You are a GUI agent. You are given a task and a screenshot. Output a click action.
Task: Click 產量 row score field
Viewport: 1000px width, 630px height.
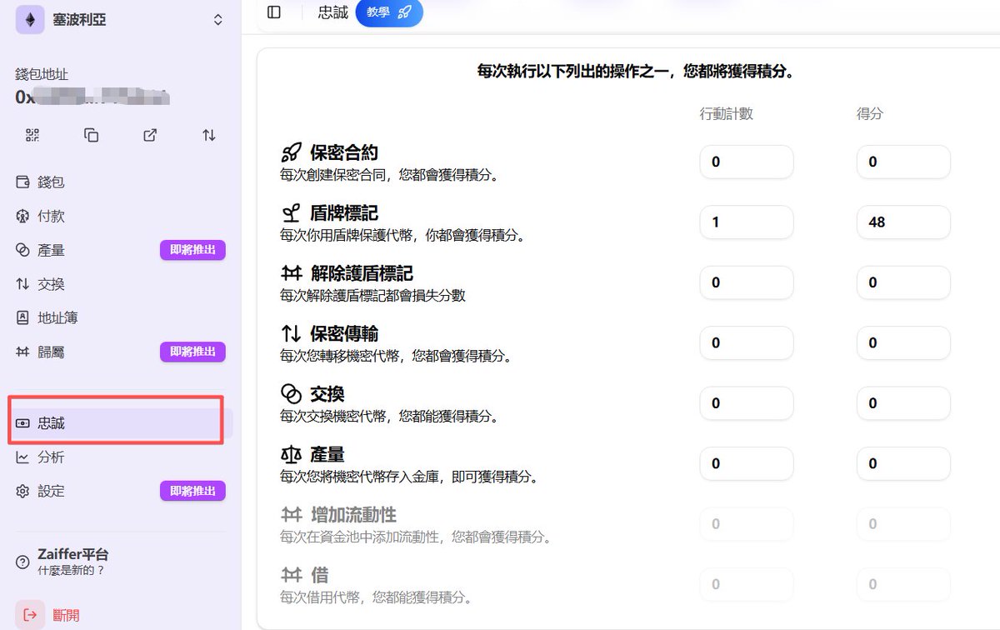click(903, 463)
